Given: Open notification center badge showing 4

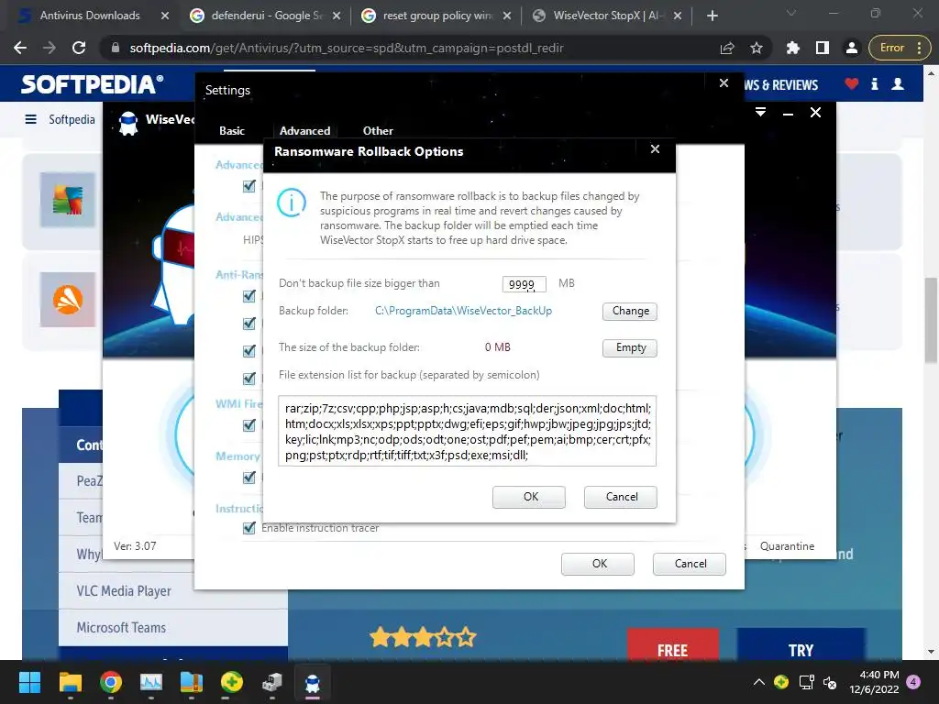Looking at the screenshot, I should coord(914,682).
